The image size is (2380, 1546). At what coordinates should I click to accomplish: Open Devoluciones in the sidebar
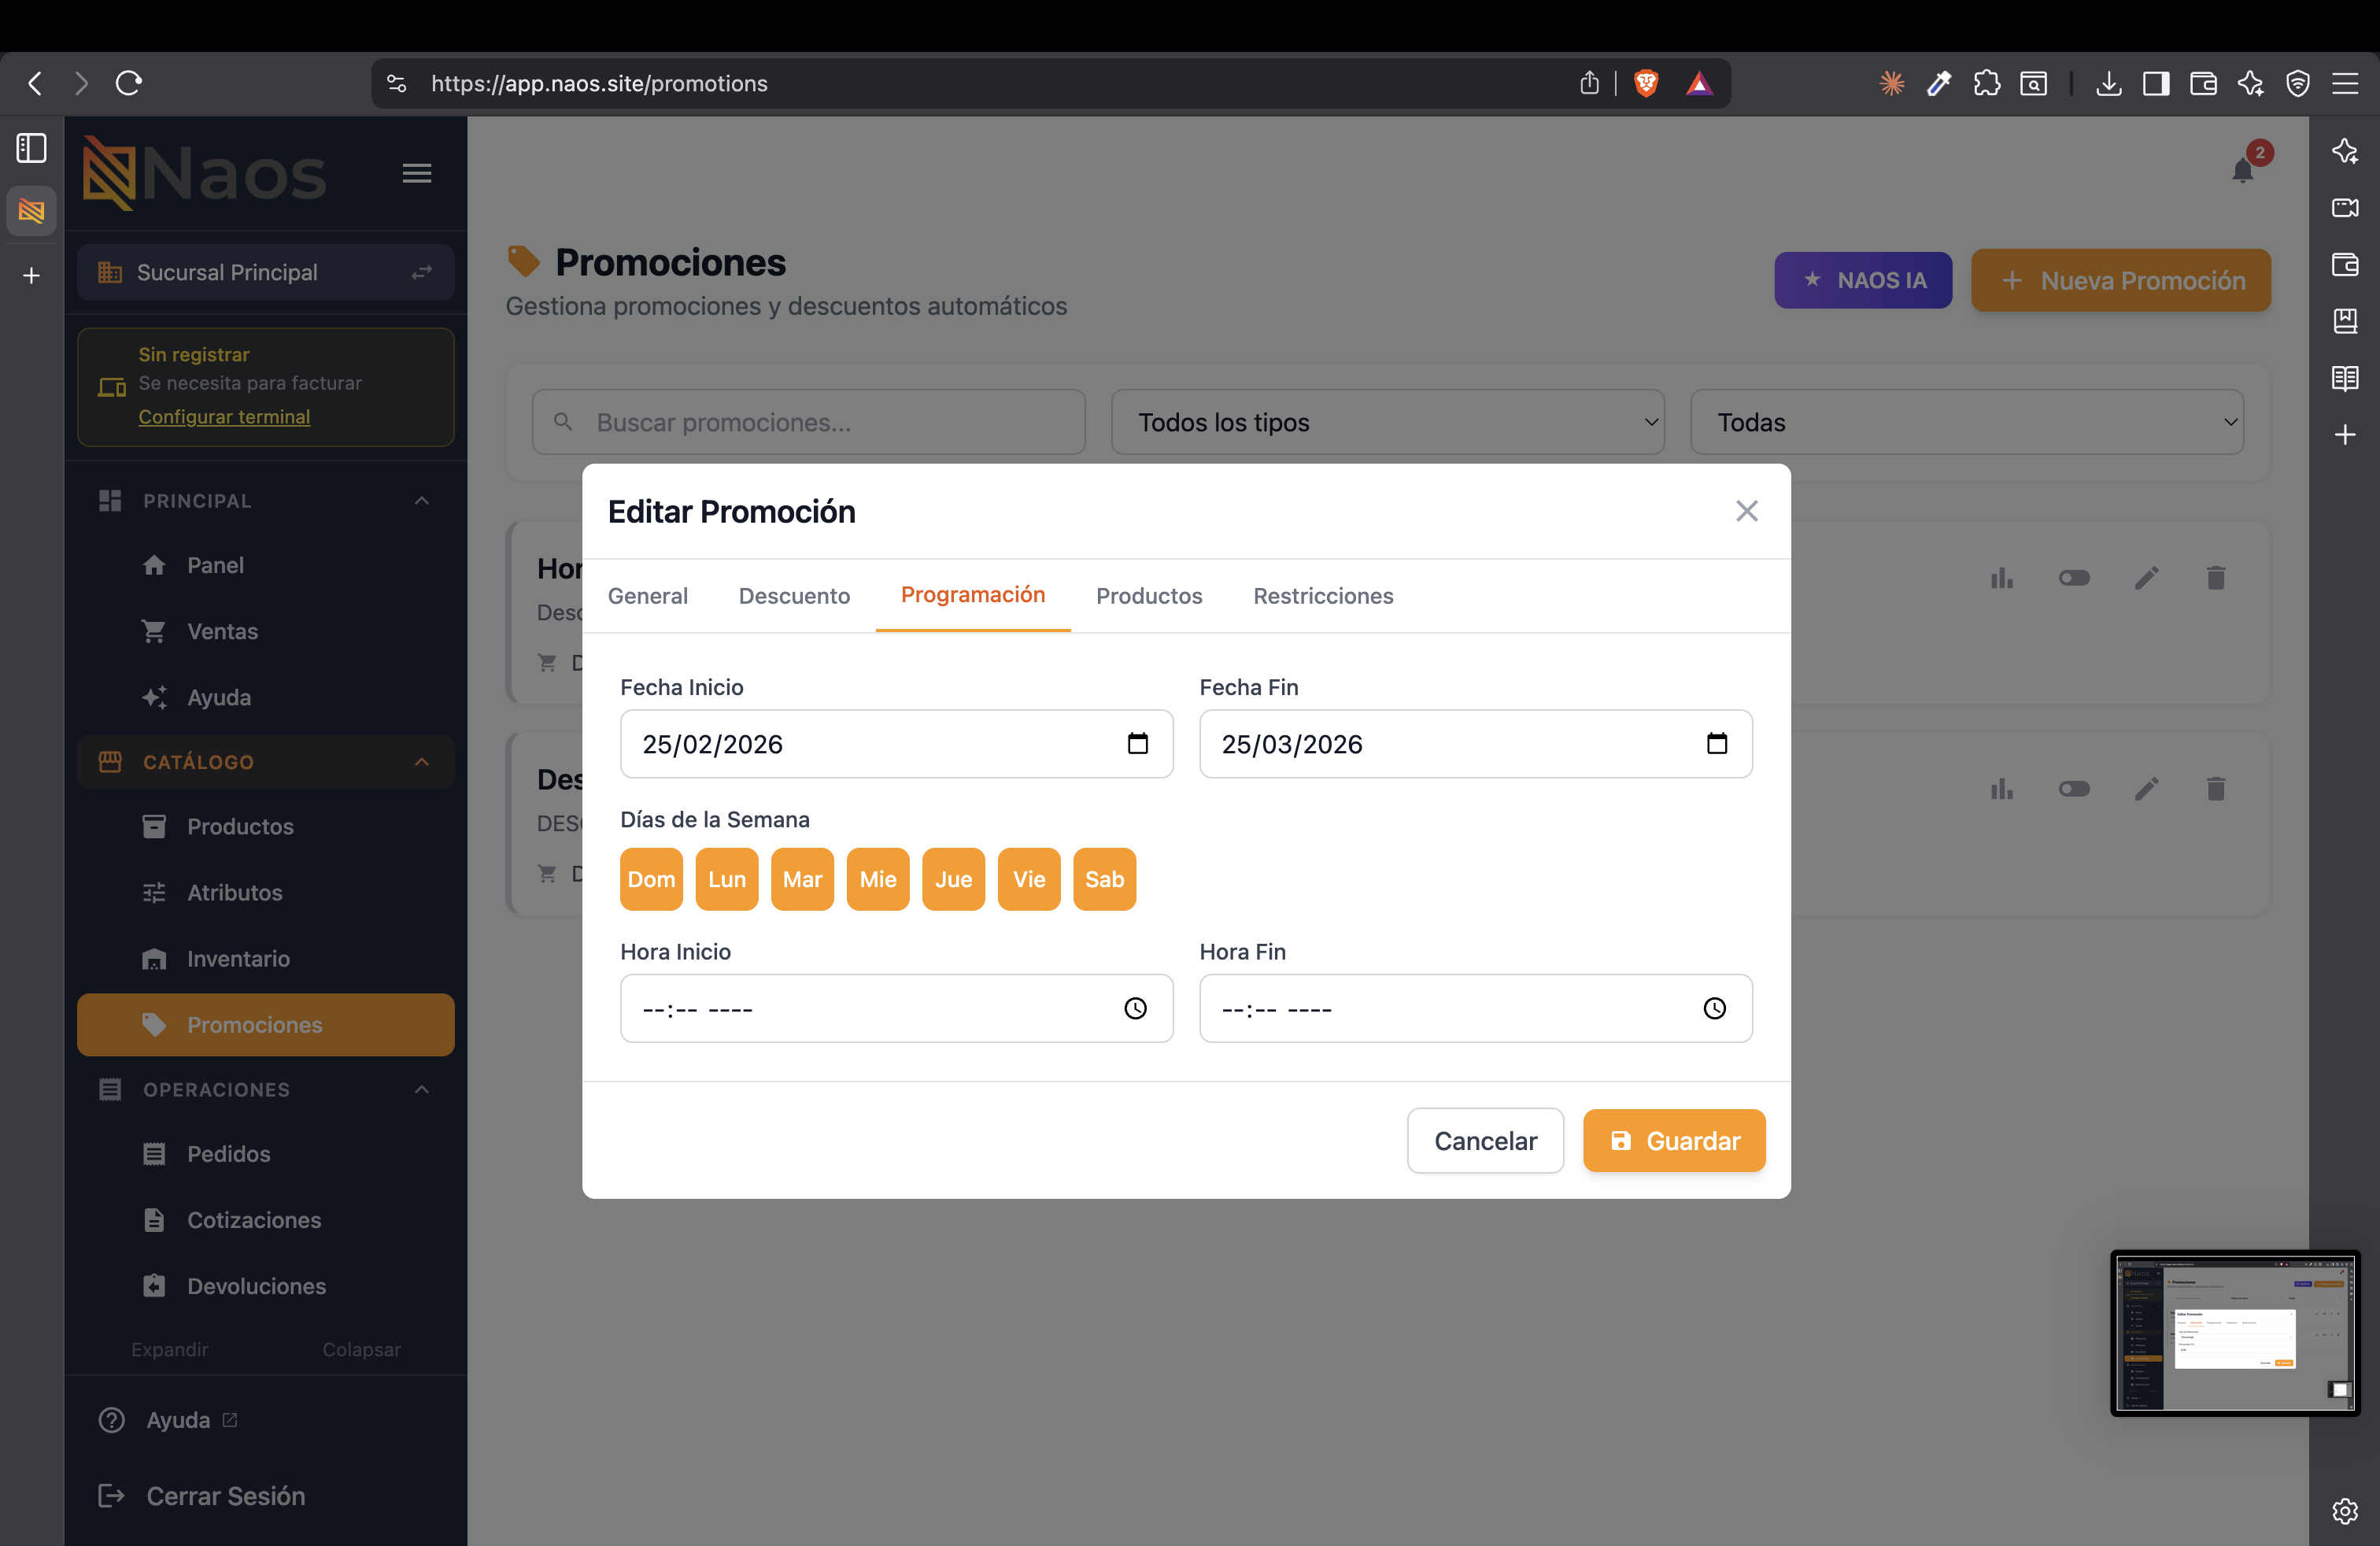265,1286
